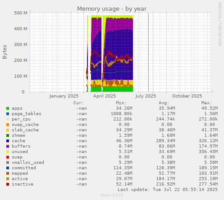Click the 'inactive' legend label
This screenshot has height=200, width=224.
tap(23, 184)
